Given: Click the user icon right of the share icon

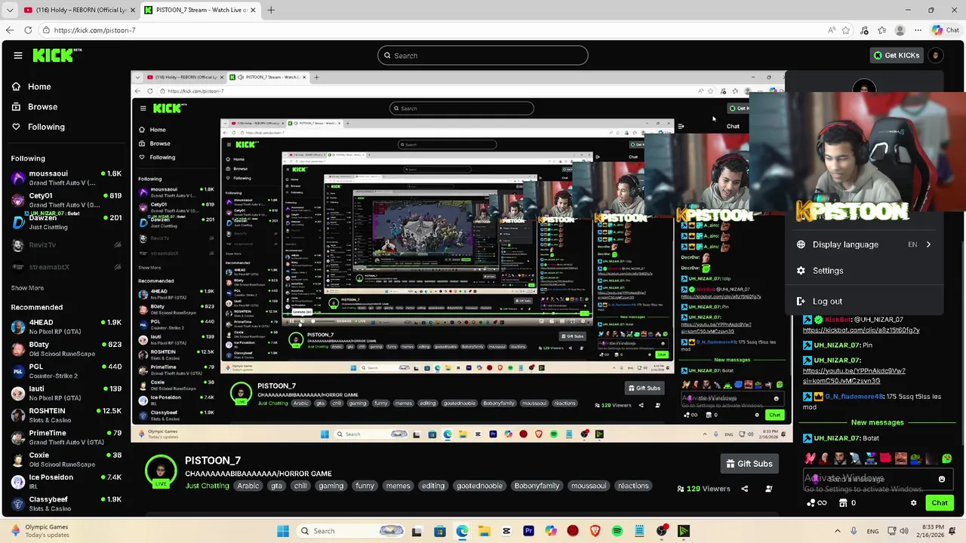Looking at the screenshot, I should coord(769,489).
